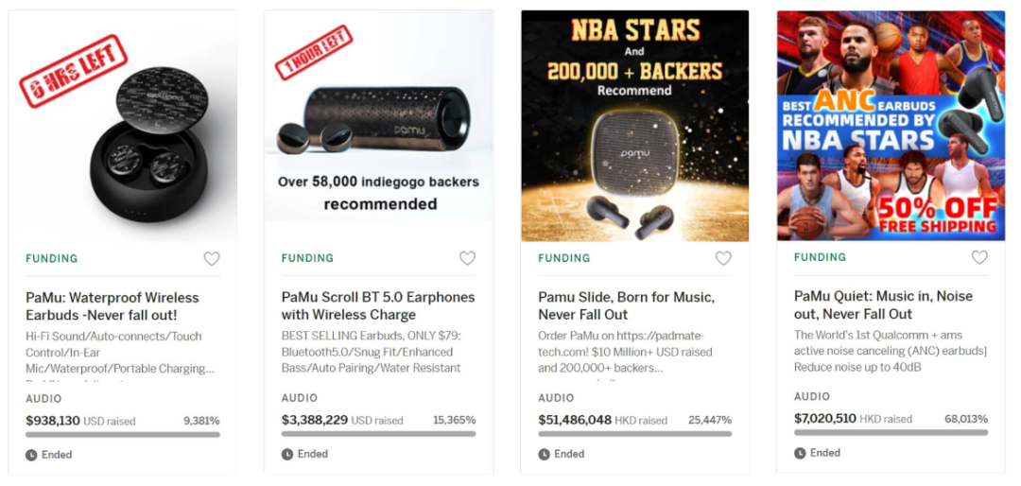Image resolution: width=1021 pixels, height=486 pixels.
Task: Click Ended clock icon on PaMu Scroll card
Action: [x=287, y=454]
